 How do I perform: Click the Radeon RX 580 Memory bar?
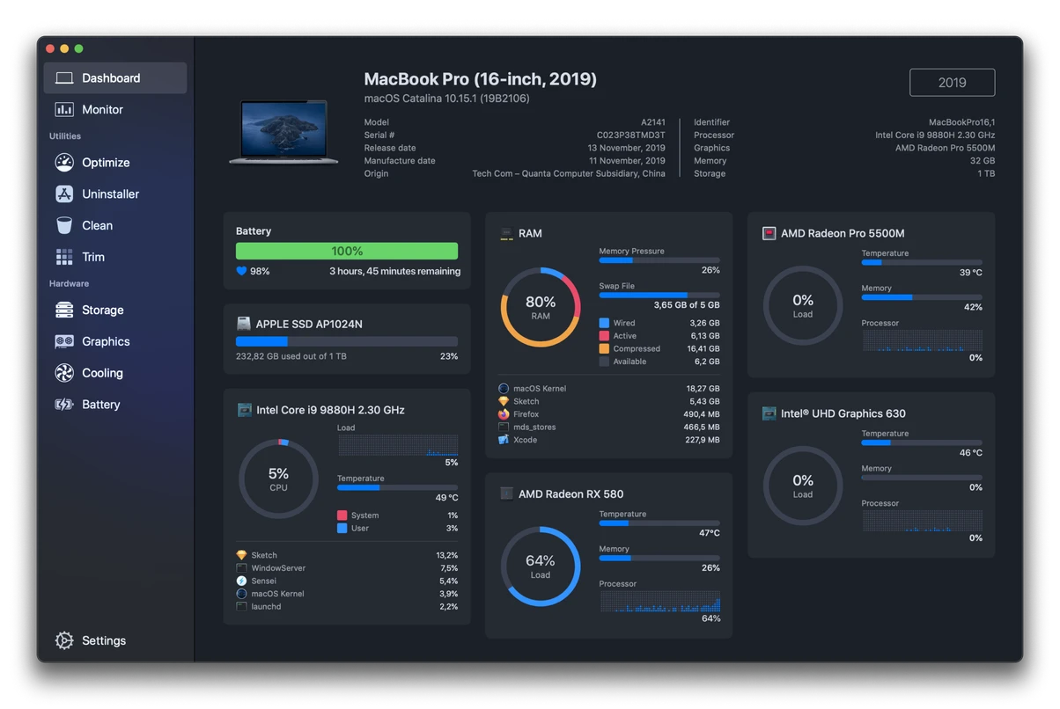pos(659,559)
